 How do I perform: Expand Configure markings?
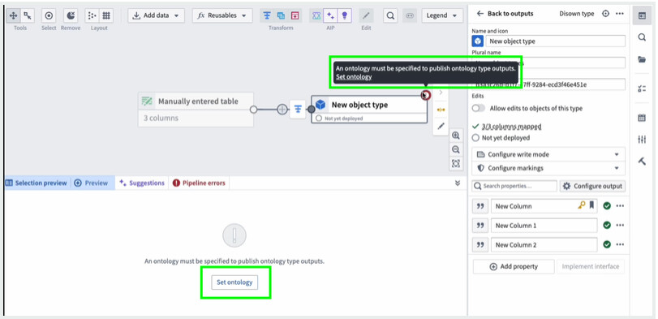pyautogui.click(x=548, y=168)
